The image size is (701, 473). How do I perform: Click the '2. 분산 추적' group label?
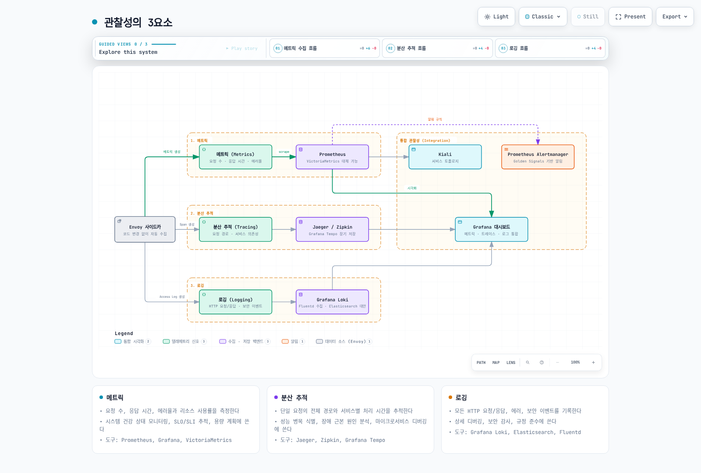(x=202, y=213)
